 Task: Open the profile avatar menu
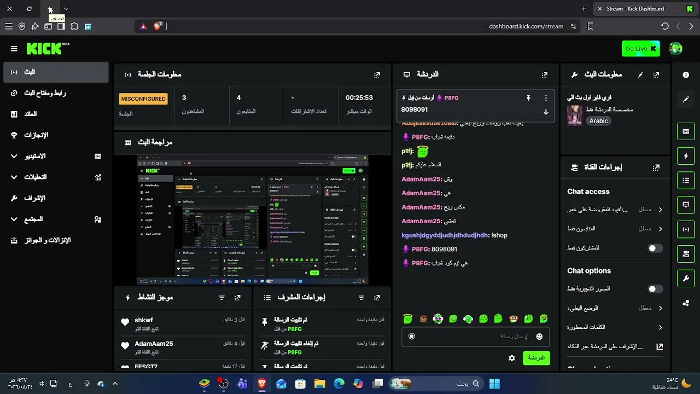pyautogui.click(x=675, y=49)
